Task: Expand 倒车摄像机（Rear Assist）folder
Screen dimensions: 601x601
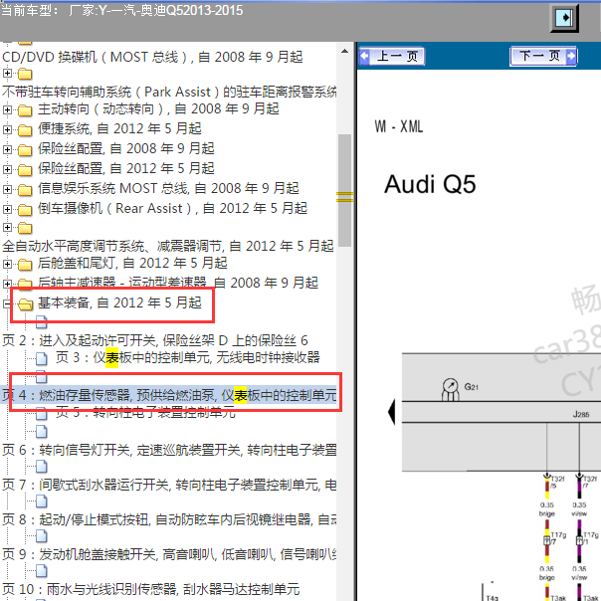Action: click(7, 209)
